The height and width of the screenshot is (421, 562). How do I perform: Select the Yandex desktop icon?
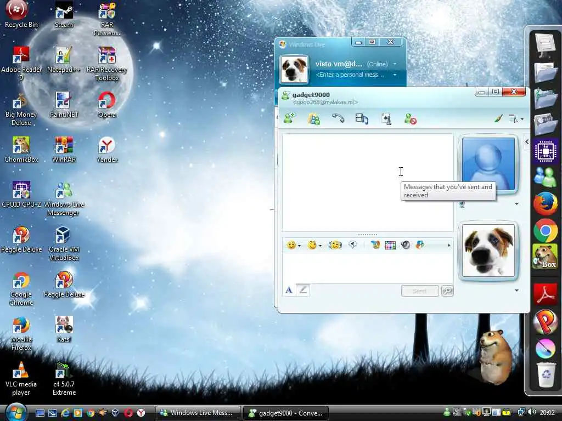click(107, 150)
